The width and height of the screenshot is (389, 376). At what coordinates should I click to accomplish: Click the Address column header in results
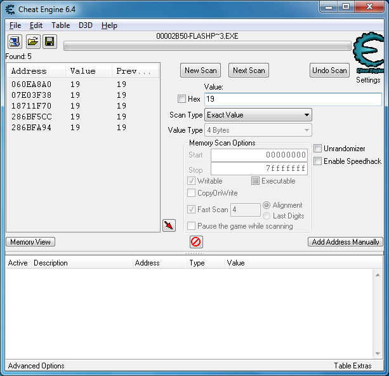click(36, 70)
